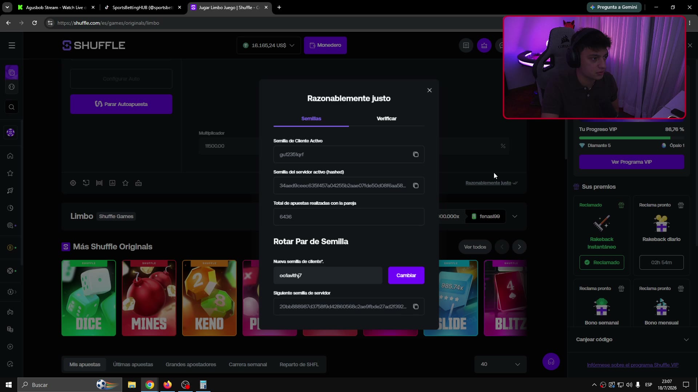
Task: Open the balance currency dropdown
Action: (x=269, y=45)
